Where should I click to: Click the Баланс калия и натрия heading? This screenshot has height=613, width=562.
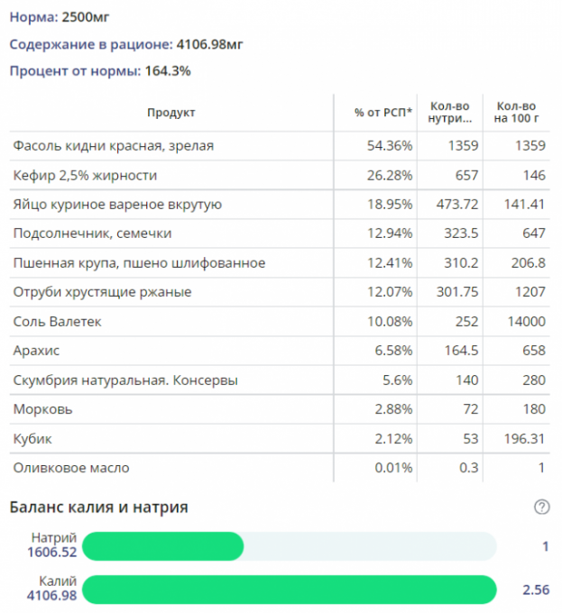pyautogui.click(x=98, y=508)
